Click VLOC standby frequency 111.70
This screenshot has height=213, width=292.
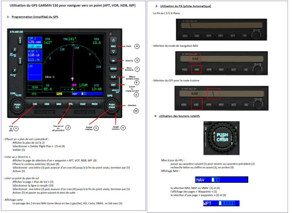click(34, 60)
